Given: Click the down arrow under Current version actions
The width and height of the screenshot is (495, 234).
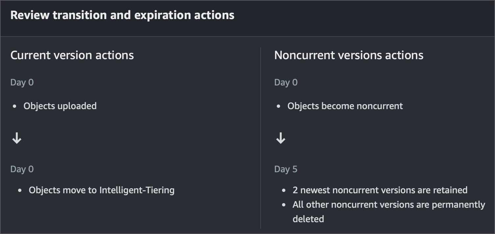Looking at the screenshot, I should coord(17,139).
